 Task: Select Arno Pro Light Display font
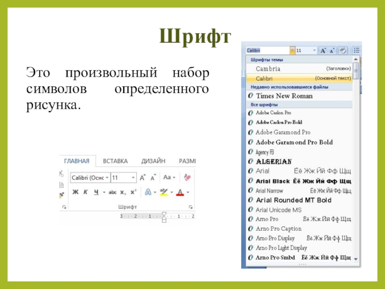pyautogui.click(x=299, y=248)
